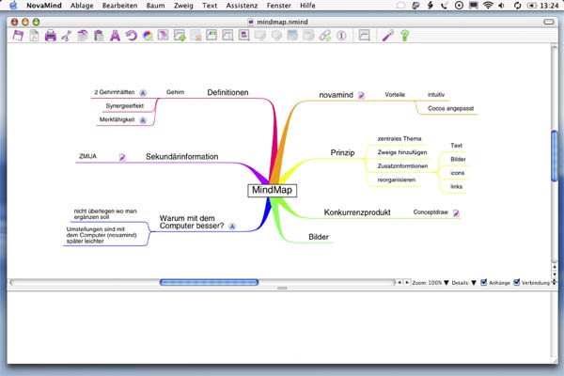Click the chain link icon in toolbar
Viewport: 564px width, 376px height.
coord(324,37)
